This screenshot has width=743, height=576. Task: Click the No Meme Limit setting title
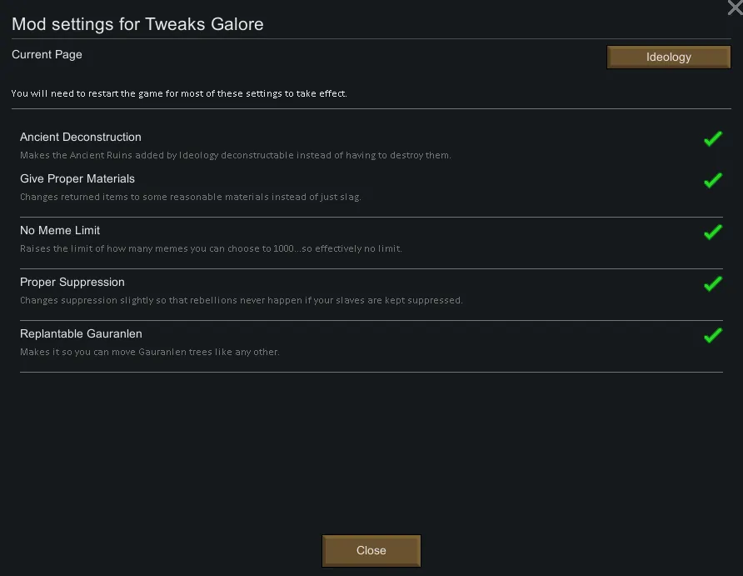[x=60, y=230]
